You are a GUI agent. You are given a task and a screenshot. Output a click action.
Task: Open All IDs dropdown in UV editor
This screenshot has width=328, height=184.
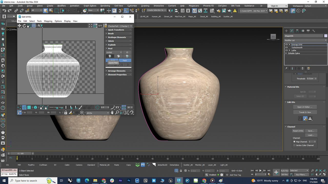[98, 113]
